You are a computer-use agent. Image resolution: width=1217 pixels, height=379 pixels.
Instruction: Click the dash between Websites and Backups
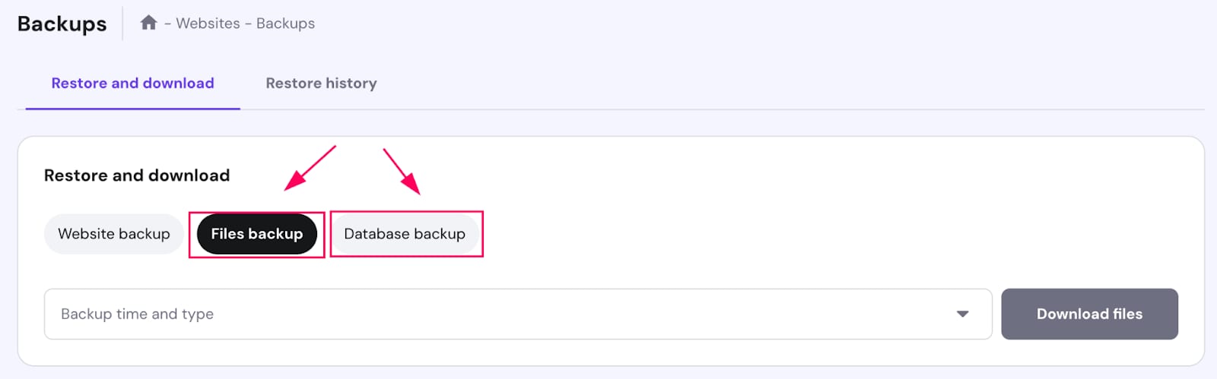click(x=248, y=24)
